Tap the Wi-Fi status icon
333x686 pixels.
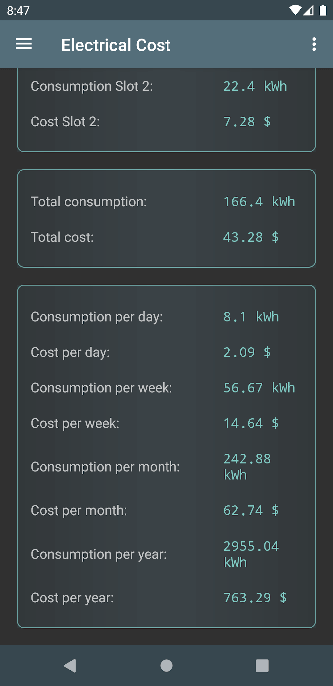[x=295, y=10]
